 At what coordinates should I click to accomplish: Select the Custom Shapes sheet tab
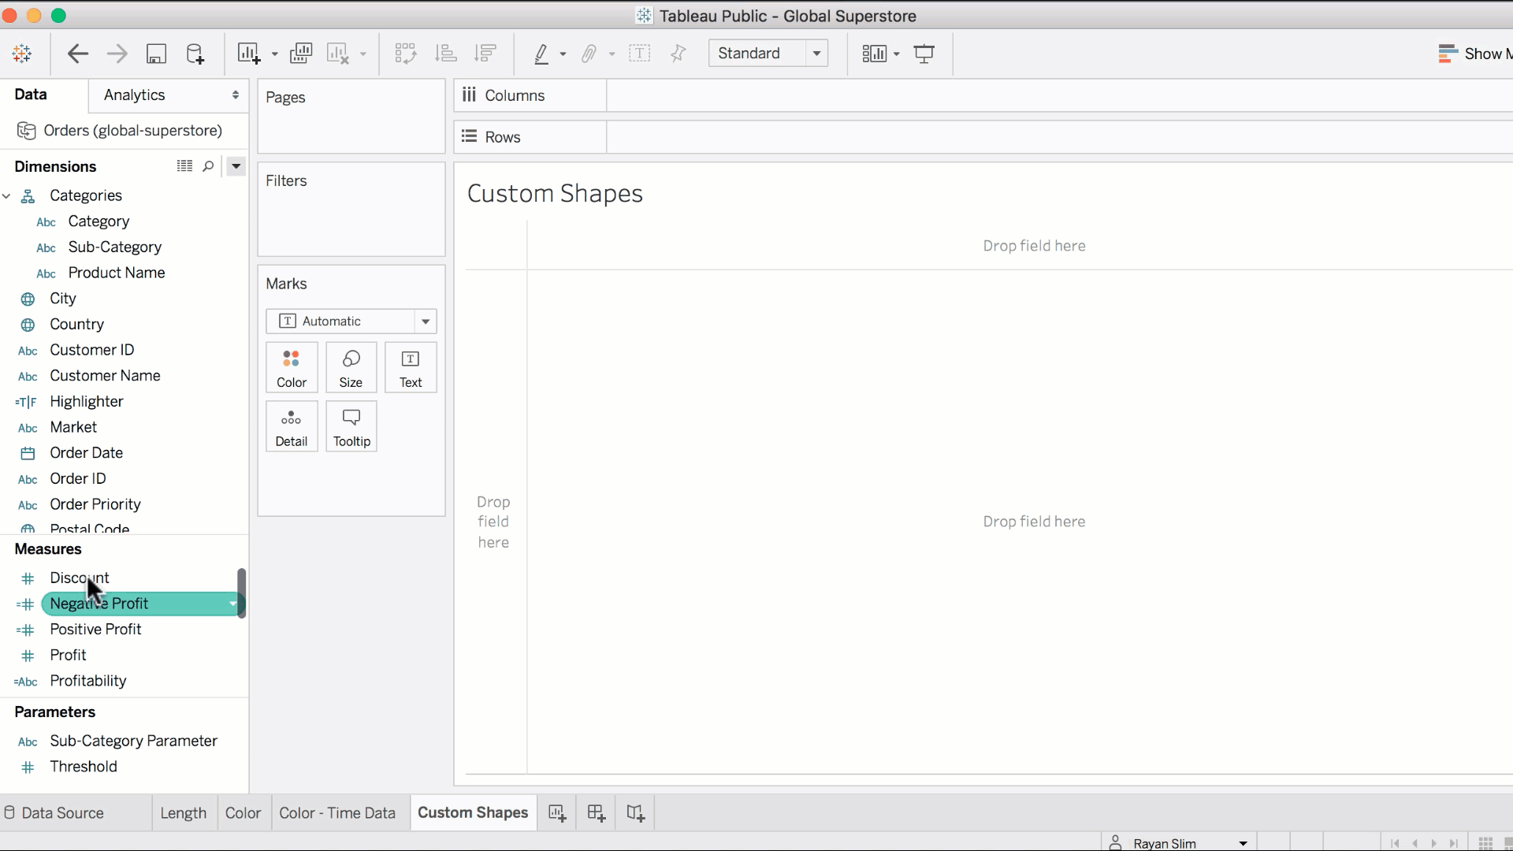pyautogui.click(x=473, y=813)
